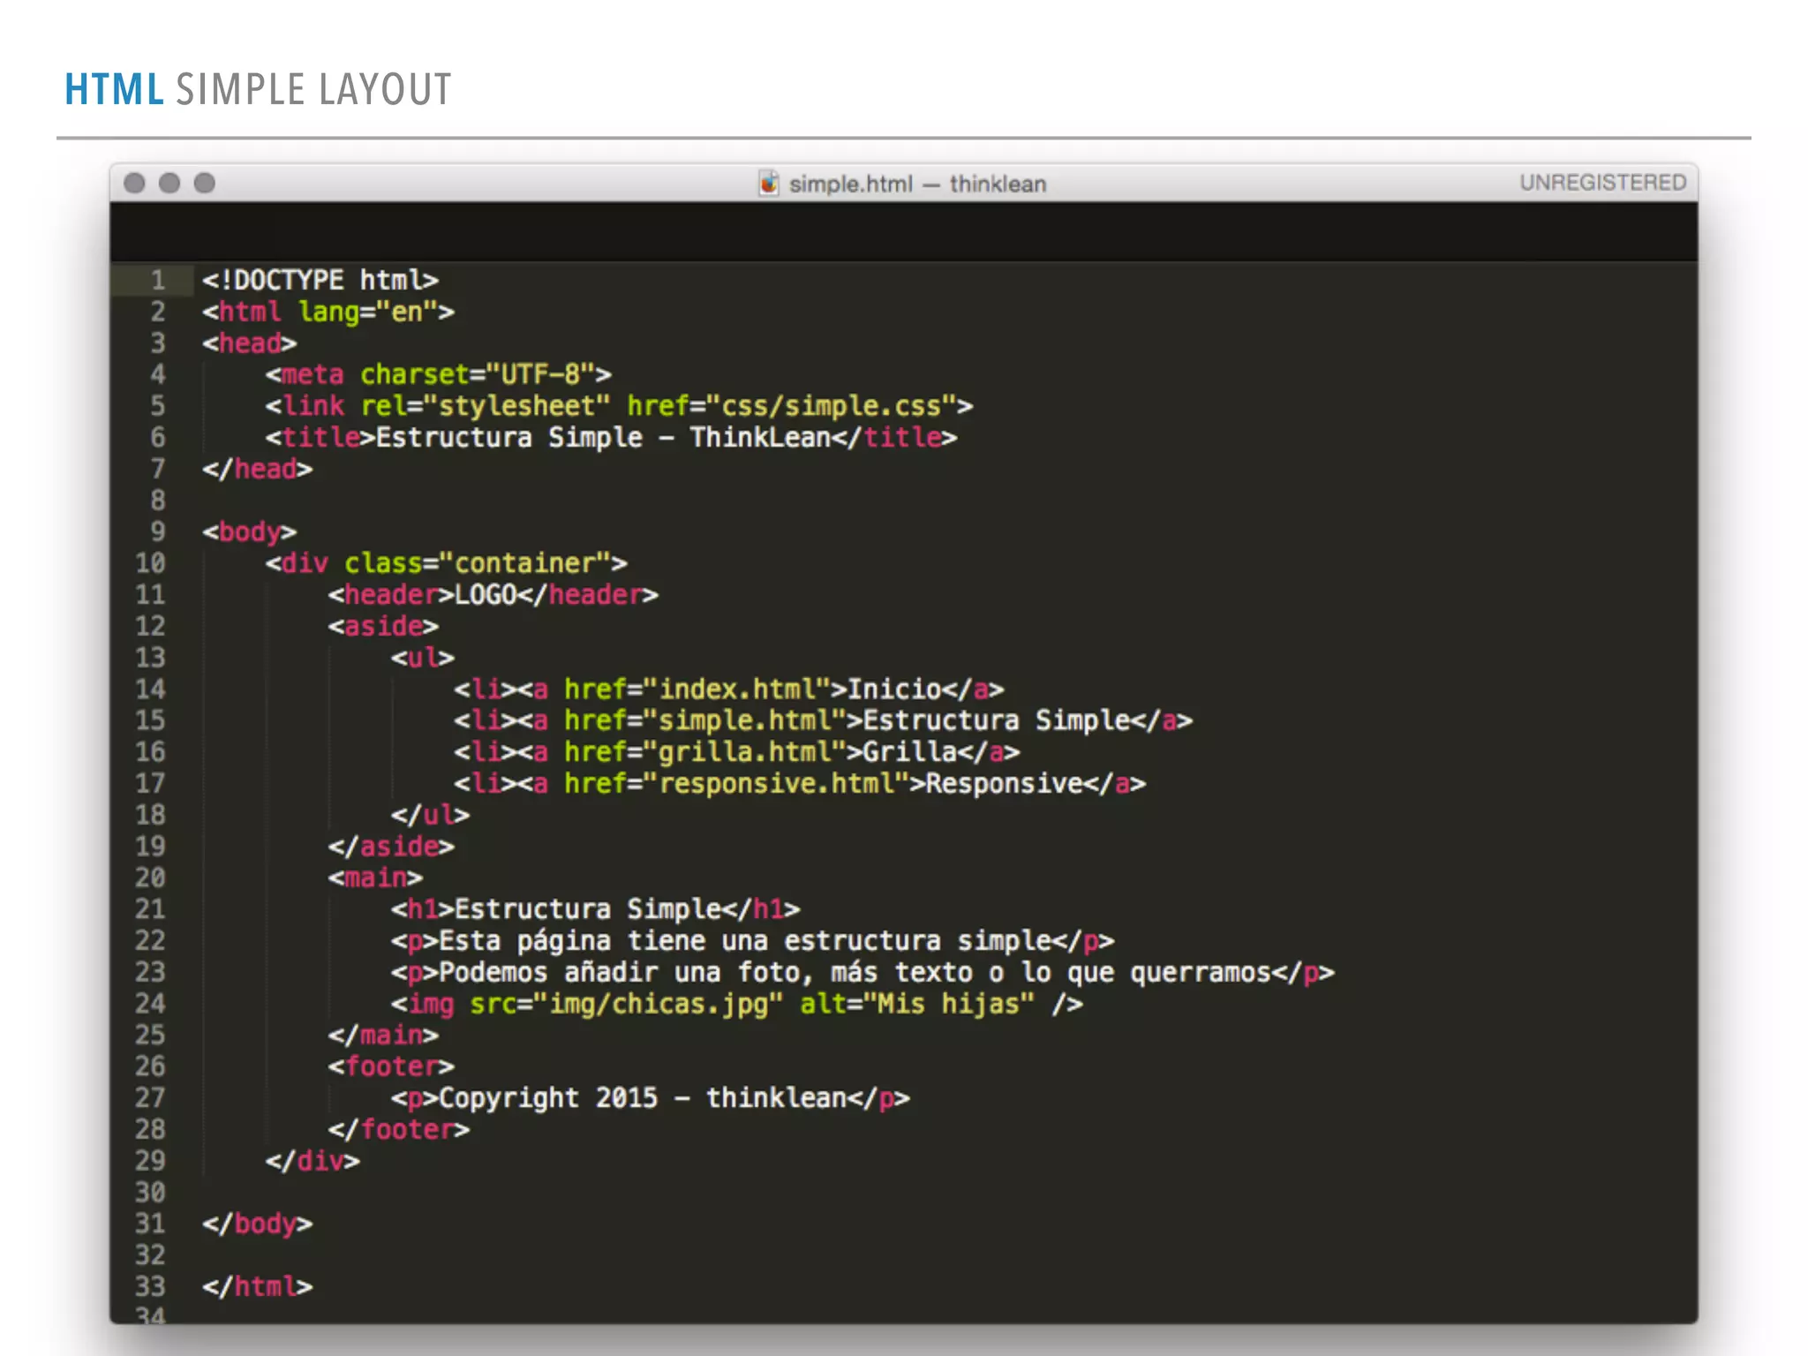Click the Responsive link text
The height and width of the screenshot is (1356, 1808).
1005,783
